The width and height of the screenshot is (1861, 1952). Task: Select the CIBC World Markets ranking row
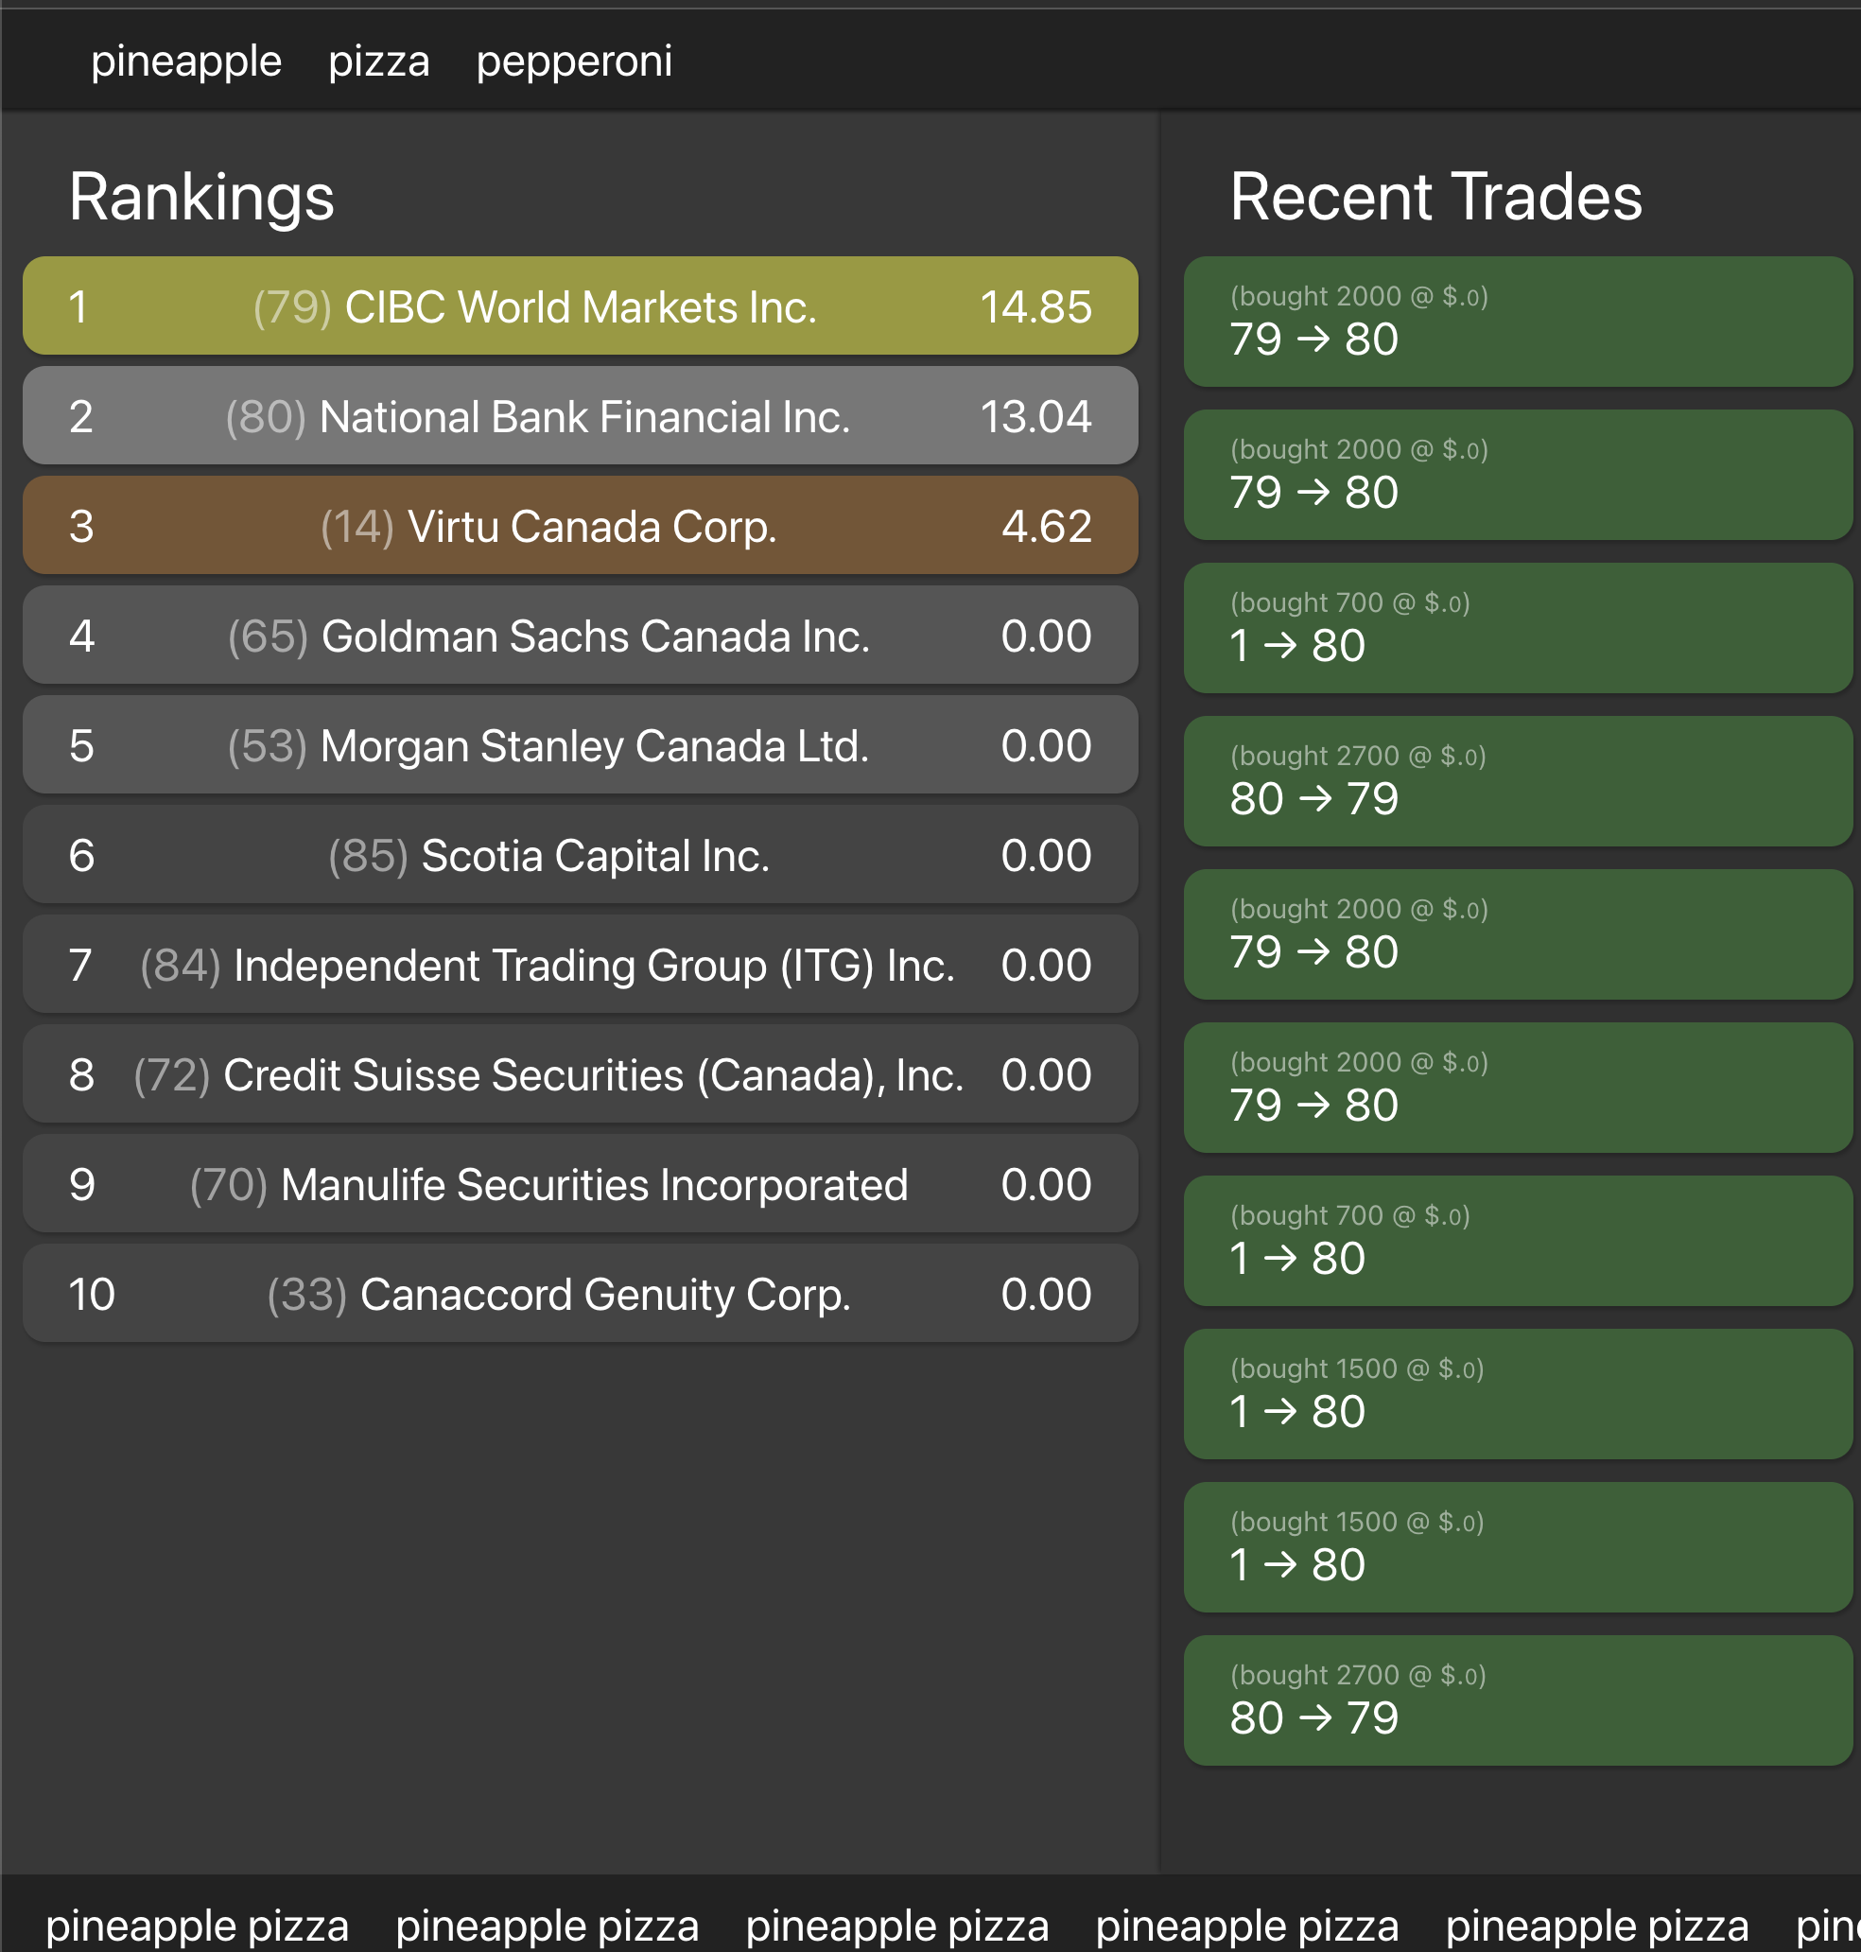pyautogui.click(x=580, y=306)
